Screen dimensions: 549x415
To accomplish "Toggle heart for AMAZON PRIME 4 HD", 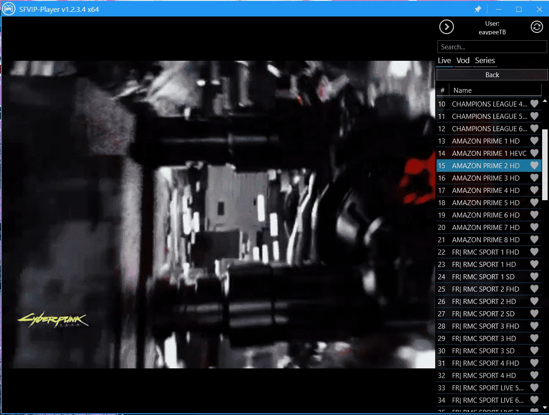I will click(534, 190).
